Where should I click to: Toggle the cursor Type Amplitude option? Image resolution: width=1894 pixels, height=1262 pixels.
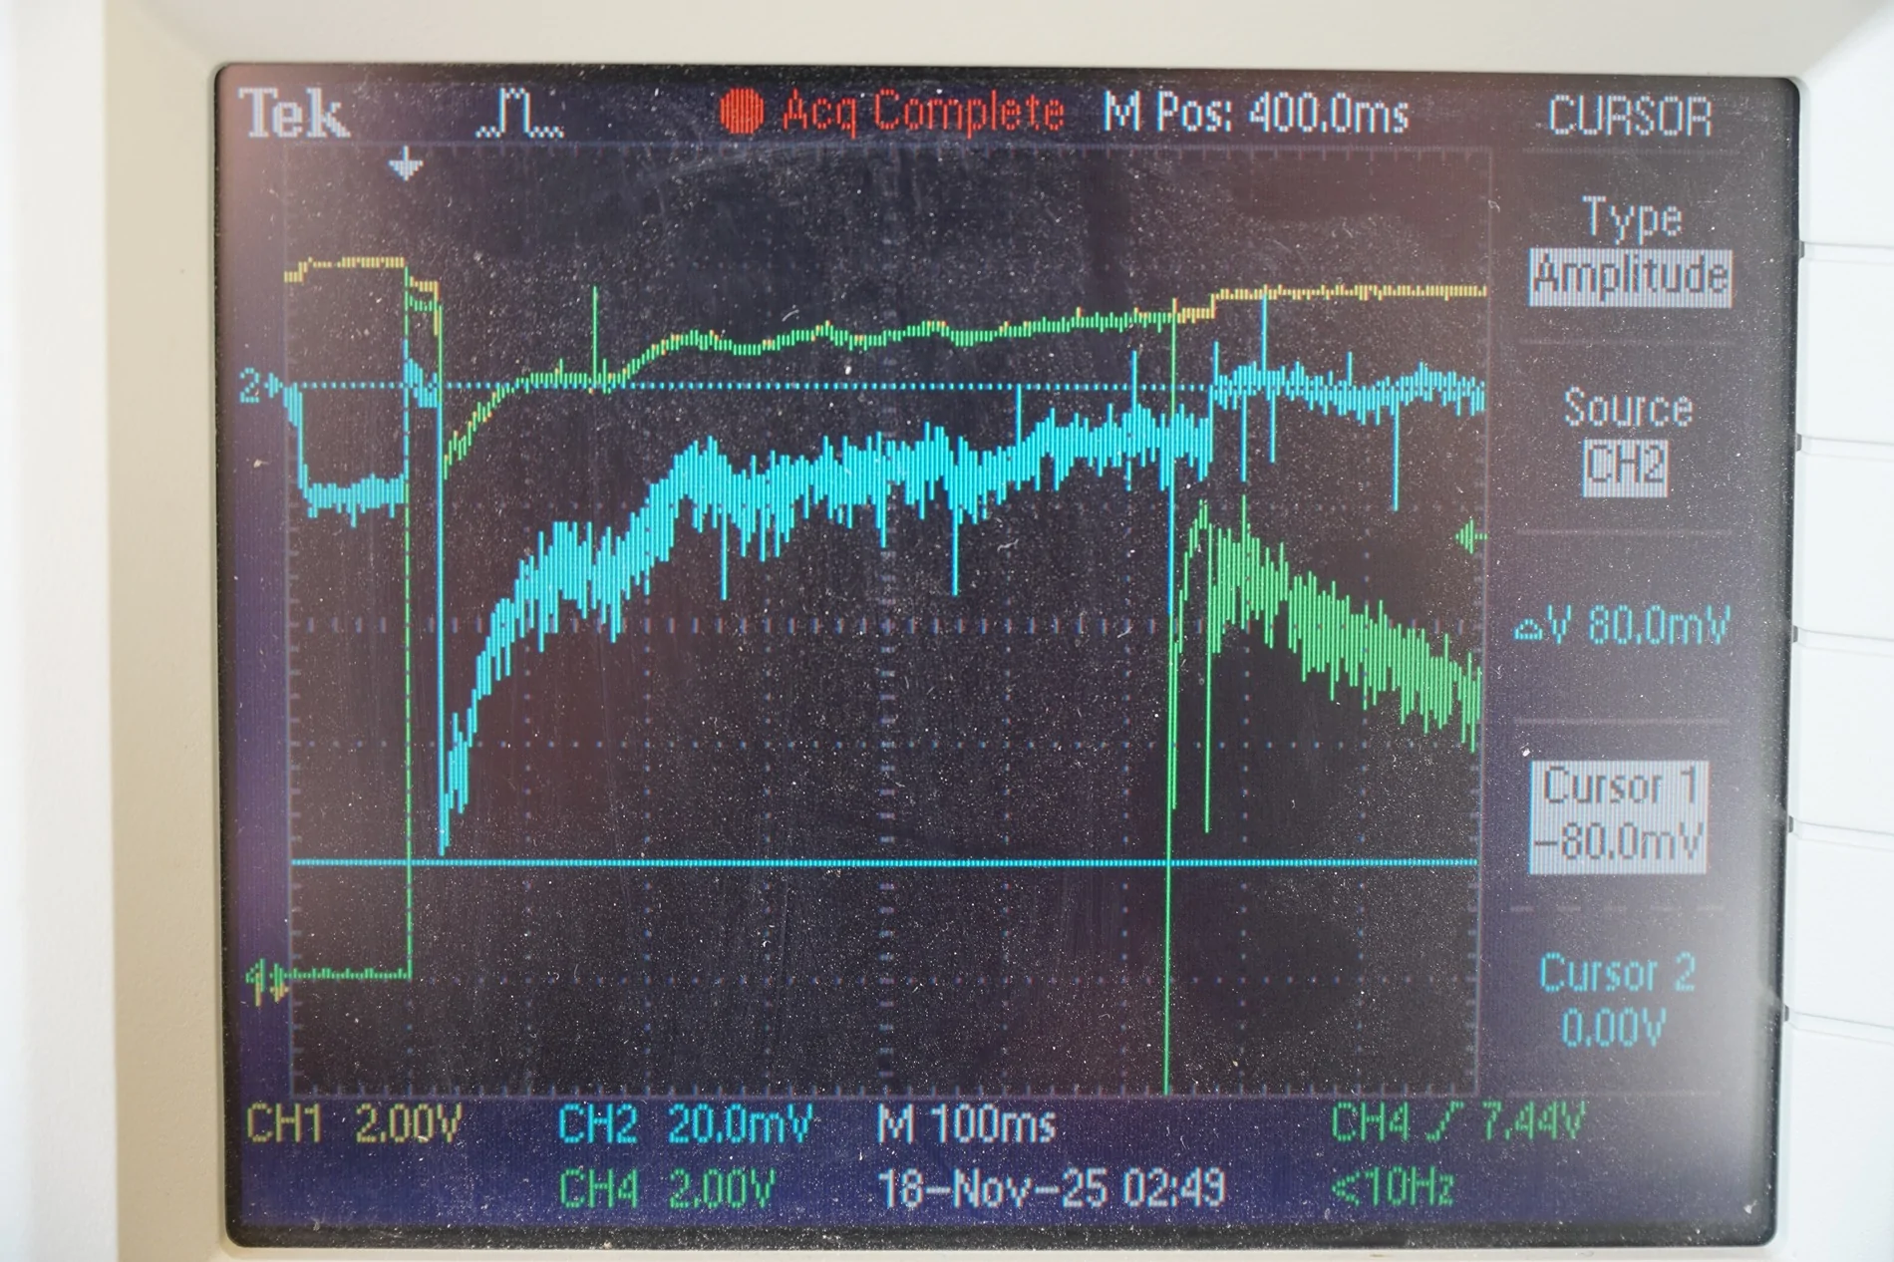1631,276
